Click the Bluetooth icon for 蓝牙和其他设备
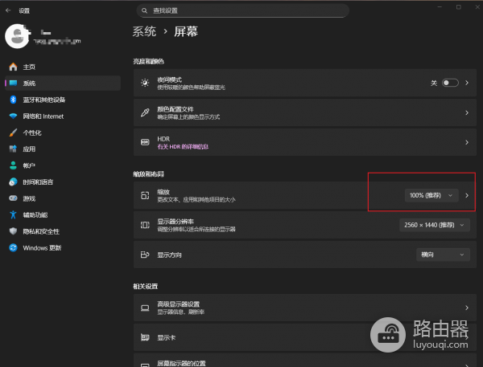This screenshot has width=483, height=367. click(13, 100)
